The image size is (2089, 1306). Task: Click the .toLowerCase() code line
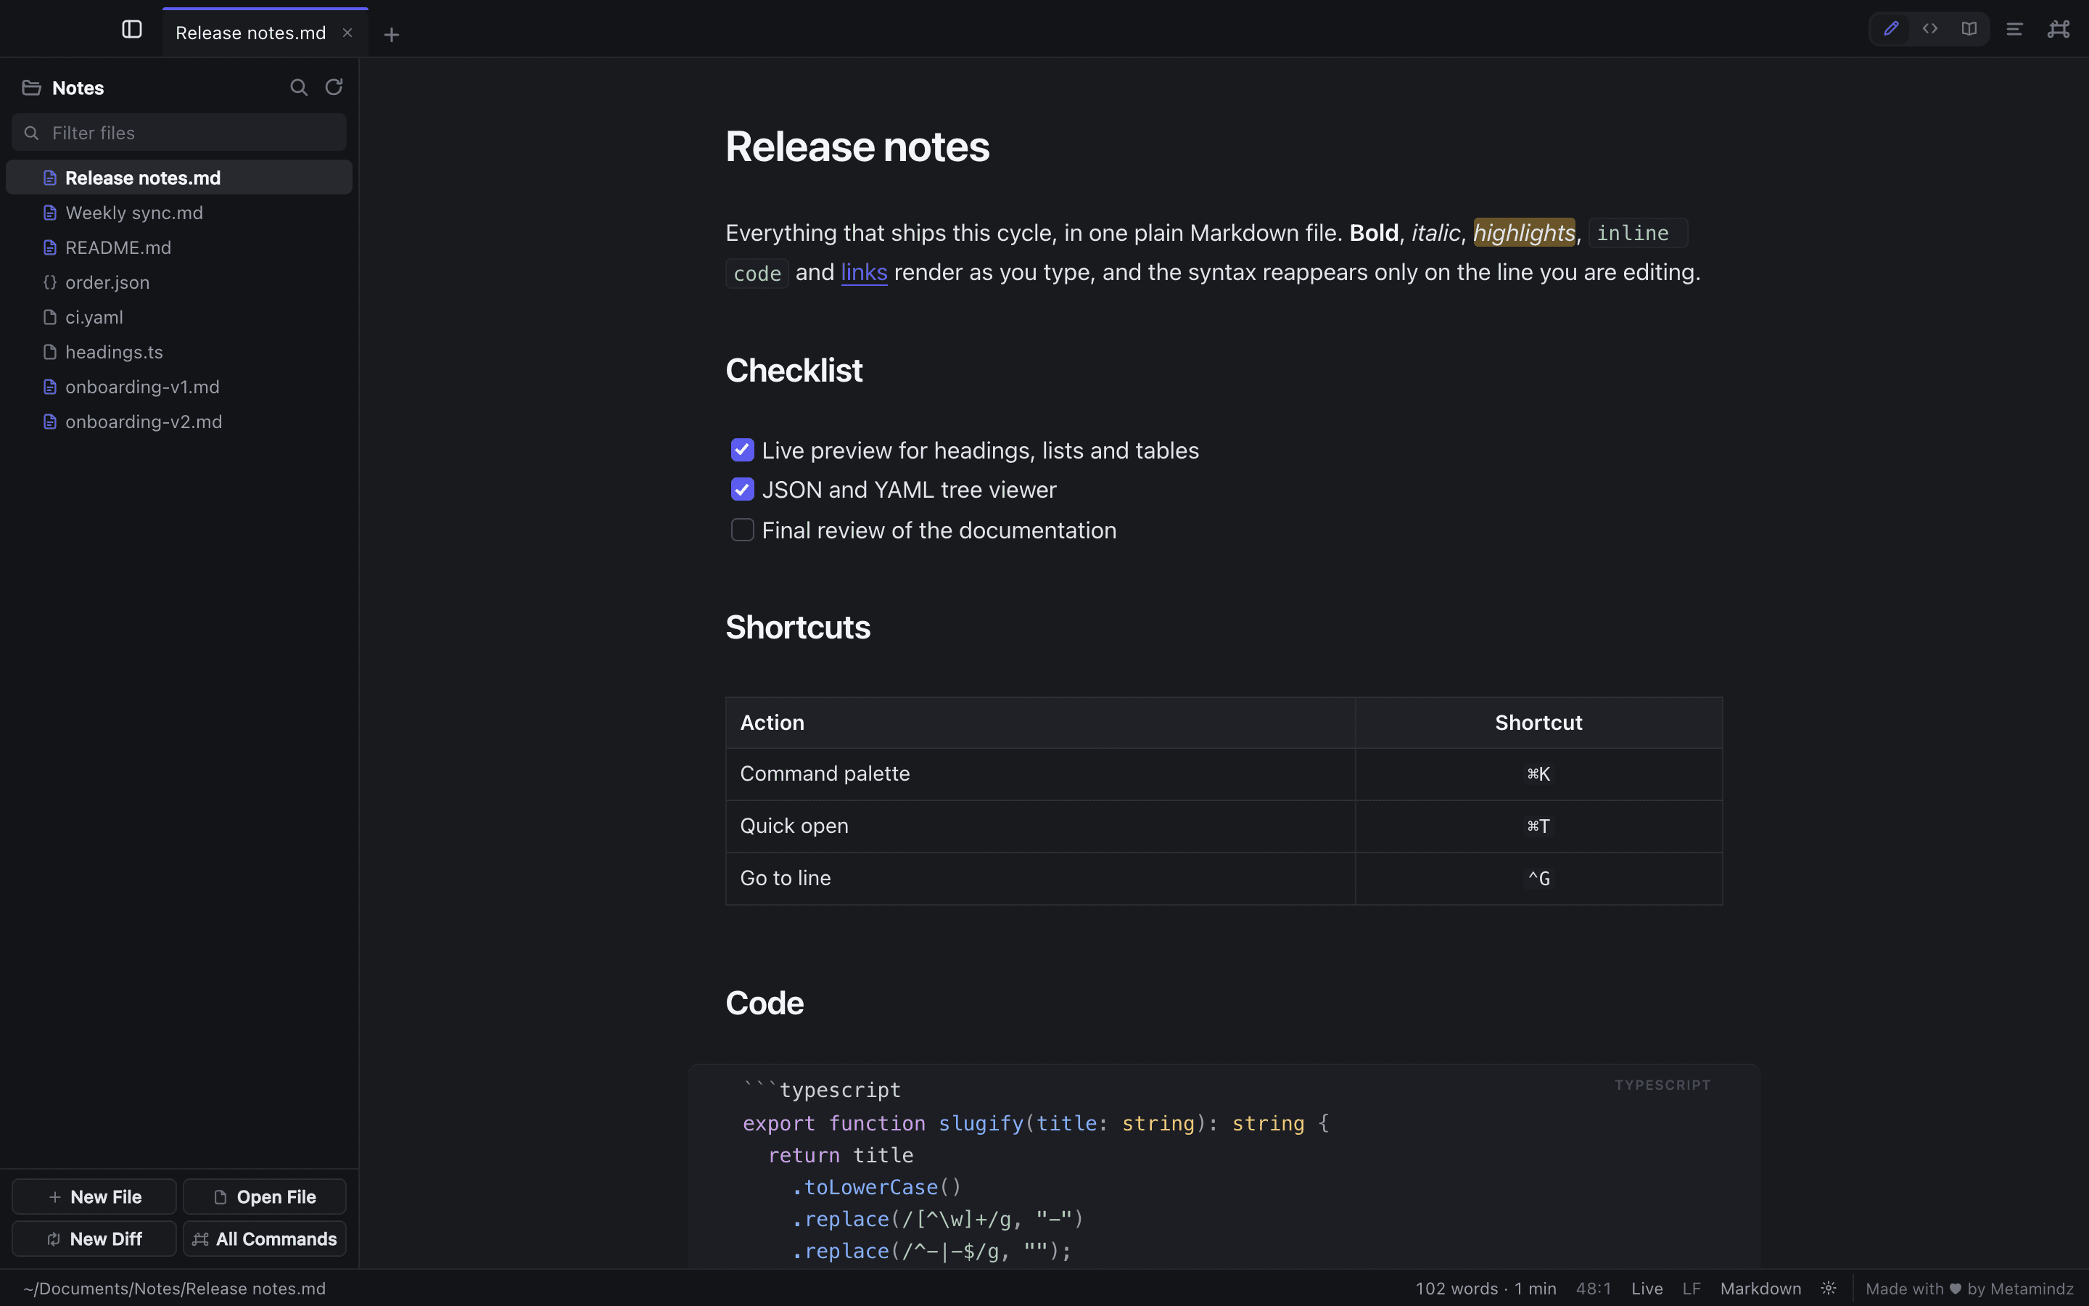pyautogui.click(x=876, y=1188)
